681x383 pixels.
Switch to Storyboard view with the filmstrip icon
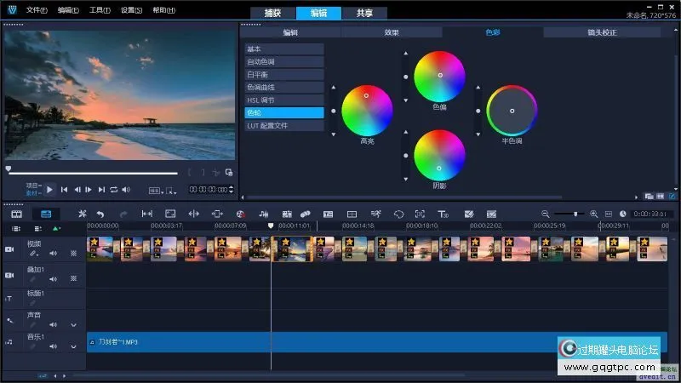[x=16, y=214]
